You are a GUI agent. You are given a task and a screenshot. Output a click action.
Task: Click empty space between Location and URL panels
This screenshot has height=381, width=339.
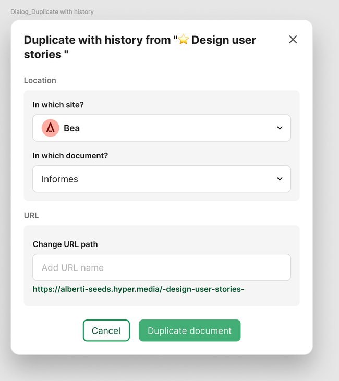tap(162, 207)
